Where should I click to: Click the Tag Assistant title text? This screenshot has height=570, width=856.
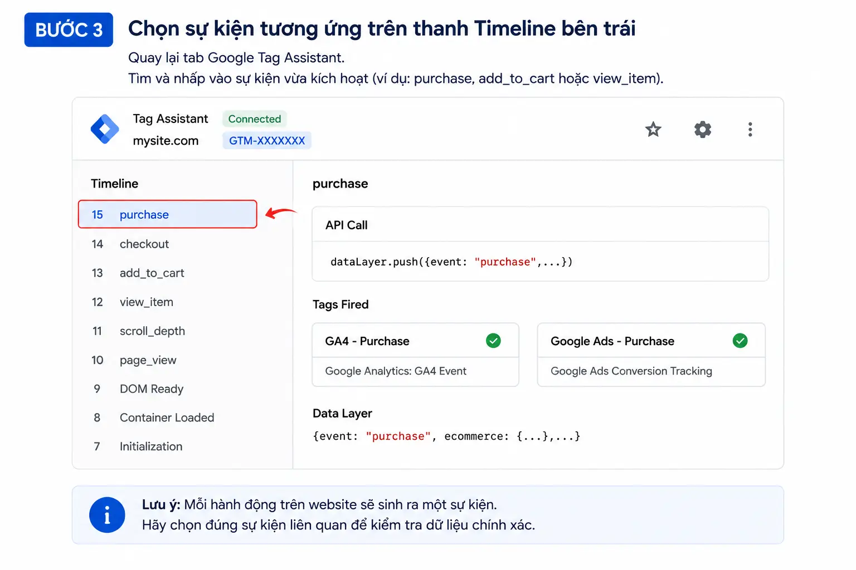[x=170, y=119]
